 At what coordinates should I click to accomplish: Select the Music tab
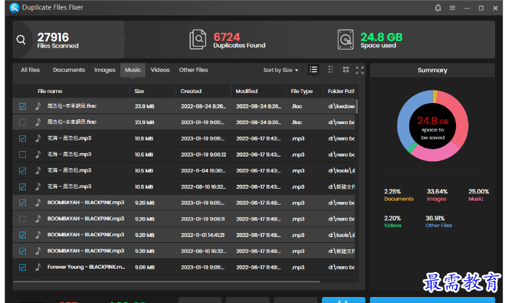coord(133,70)
